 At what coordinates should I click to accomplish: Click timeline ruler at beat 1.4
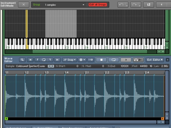[x=67, y=72]
